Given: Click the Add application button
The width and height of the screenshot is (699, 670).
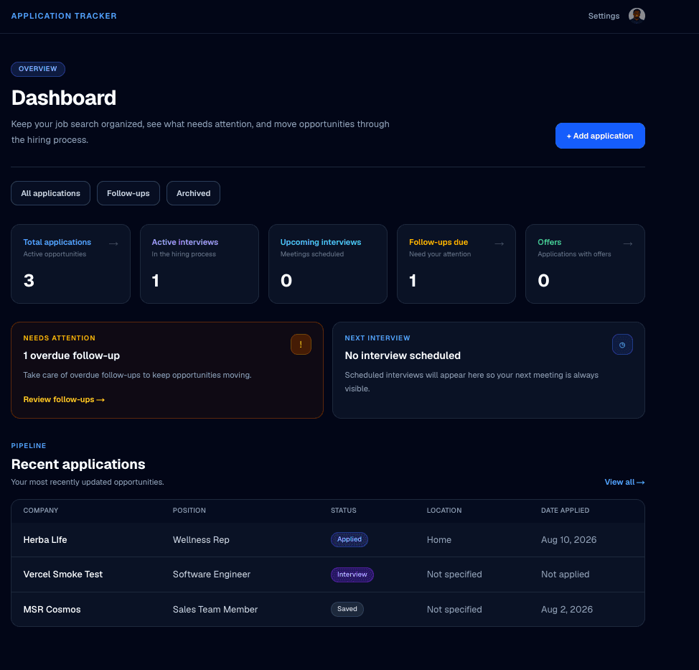Looking at the screenshot, I should point(600,136).
